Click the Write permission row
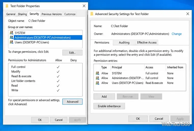The image size is (194, 131). (45, 90)
